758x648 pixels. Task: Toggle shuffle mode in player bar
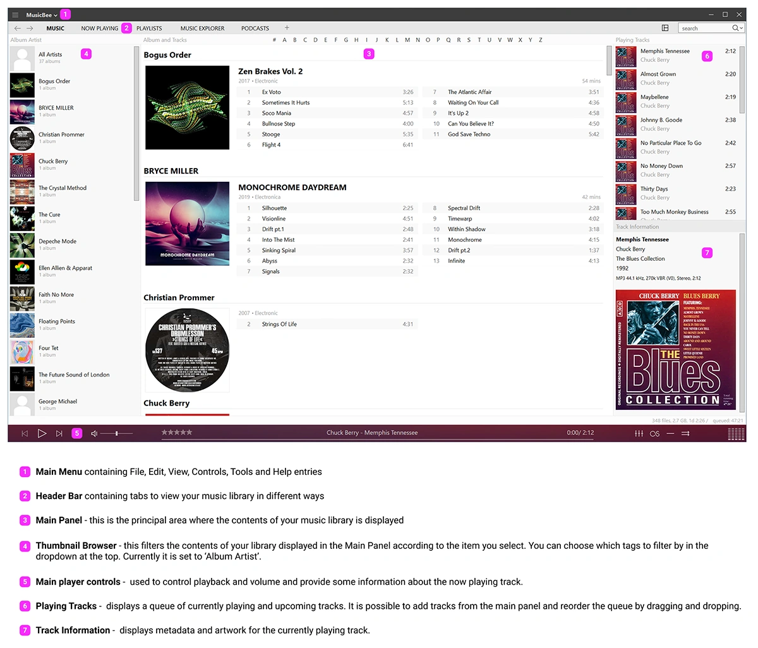685,433
